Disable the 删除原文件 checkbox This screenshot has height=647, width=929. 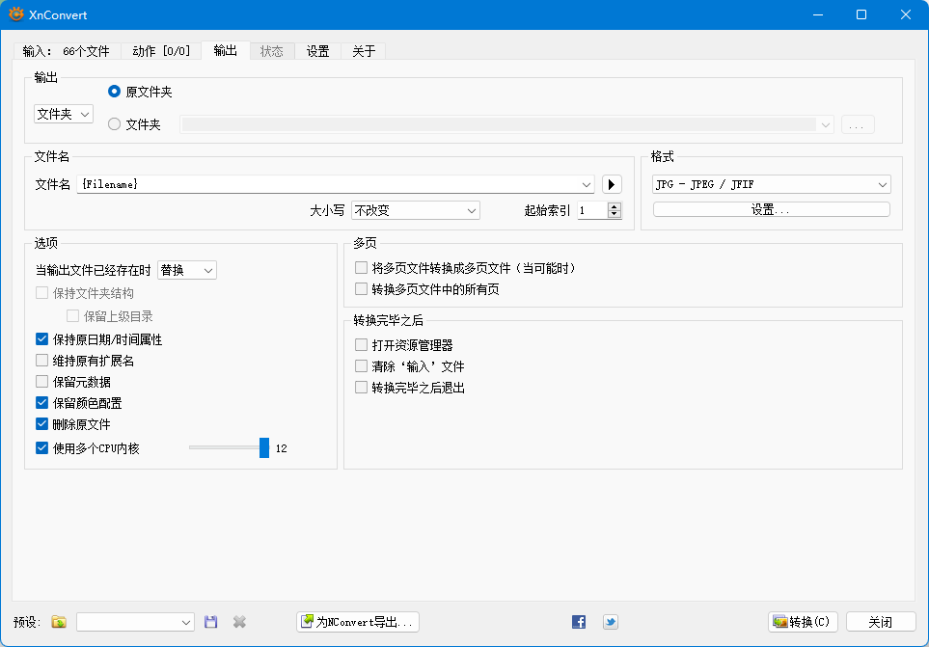pyautogui.click(x=41, y=423)
